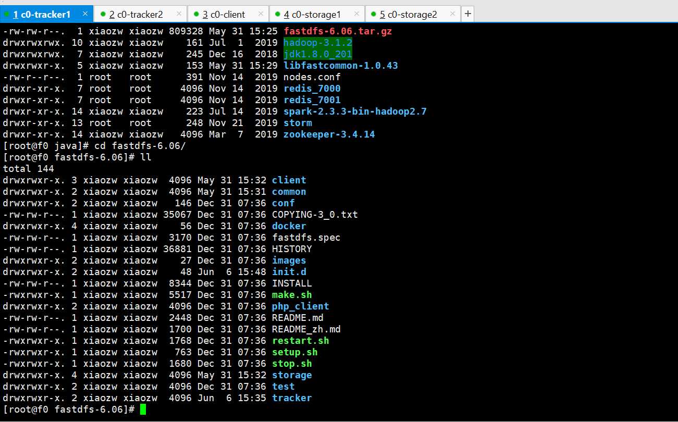The image size is (678, 422).
Task: Switch to the c0-client session tab
Action: point(228,14)
